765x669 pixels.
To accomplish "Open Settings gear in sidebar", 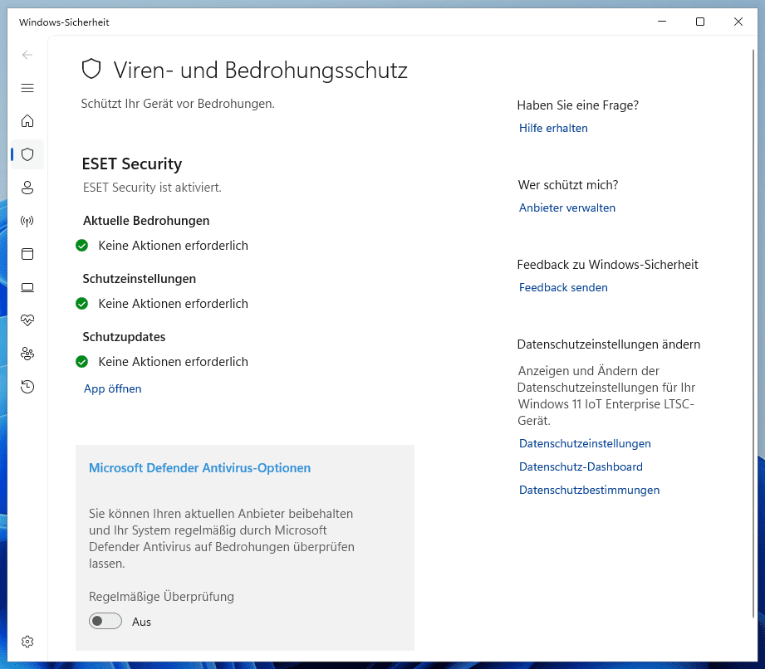I will [27, 642].
